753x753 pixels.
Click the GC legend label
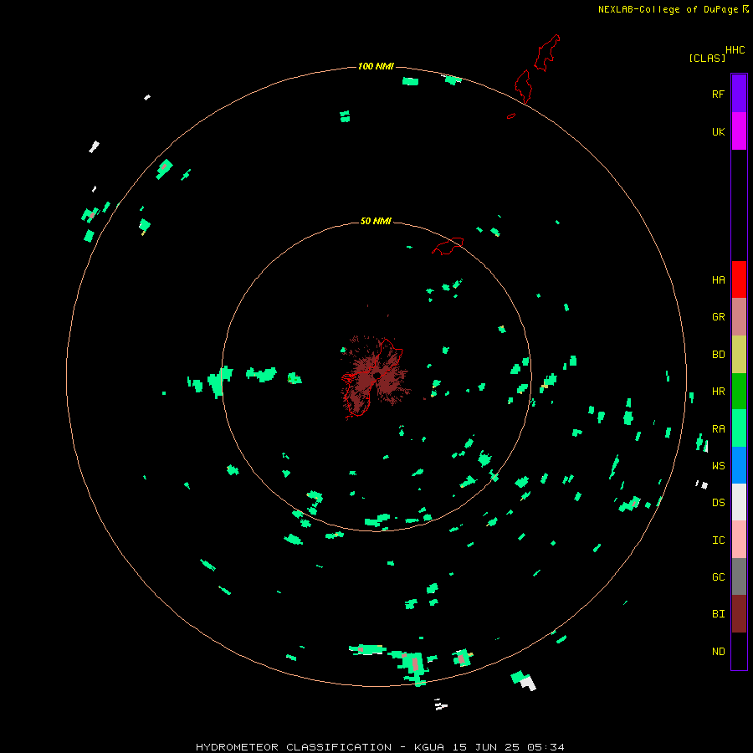[x=718, y=576]
